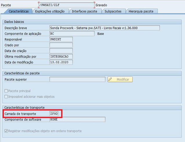The width and height of the screenshot is (185, 142).
Task: Open the Interfaces pacote tab
Action: pyautogui.click(x=84, y=11)
